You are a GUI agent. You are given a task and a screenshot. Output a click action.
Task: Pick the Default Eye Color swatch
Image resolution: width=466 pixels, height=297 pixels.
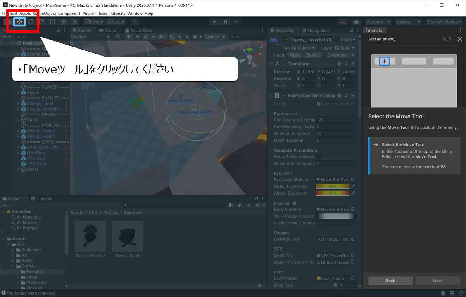pos(333,186)
